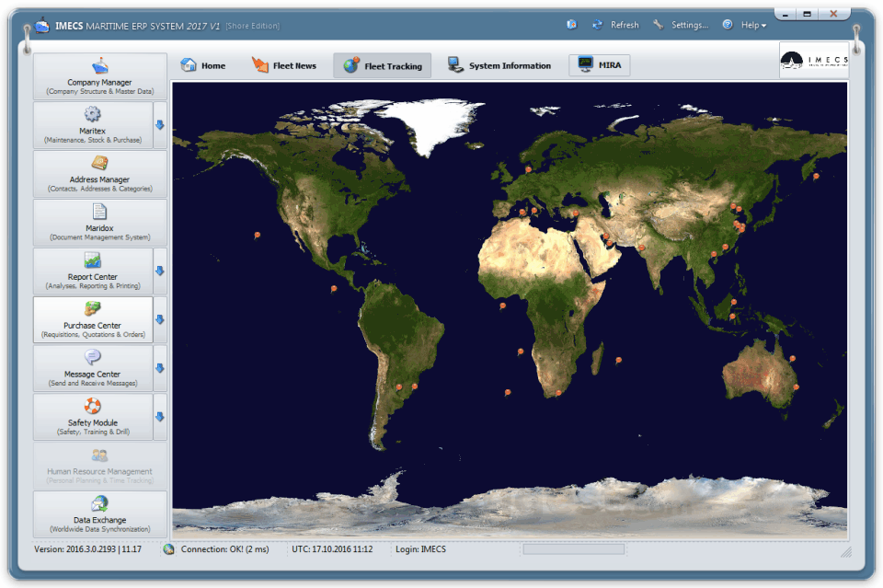Open Safety Module
This screenshot has width=883, height=588.
coord(93,417)
